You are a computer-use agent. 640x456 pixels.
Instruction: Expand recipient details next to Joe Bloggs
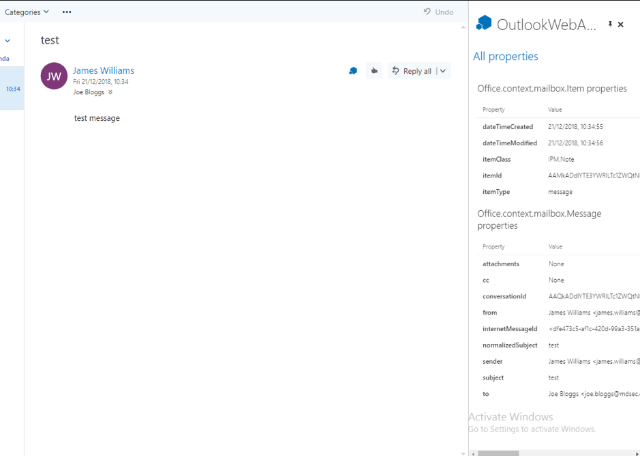pyautogui.click(x=110, y=92)
